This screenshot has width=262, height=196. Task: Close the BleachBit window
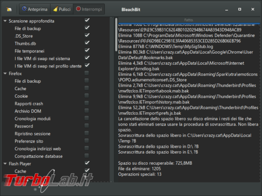point(253,9)
